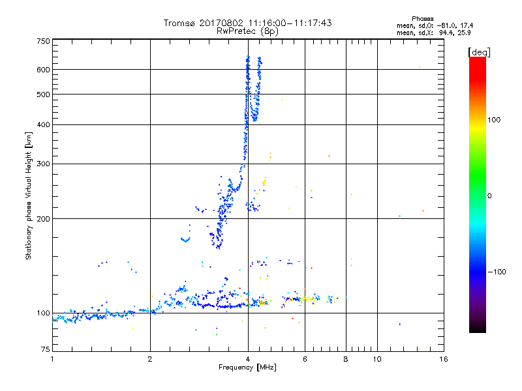Click the x-axis tick label '16'
This screenshot has height=391, width=522.
pos(444,359)
